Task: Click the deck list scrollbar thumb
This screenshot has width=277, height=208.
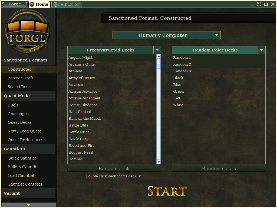Action: (159, 64)
